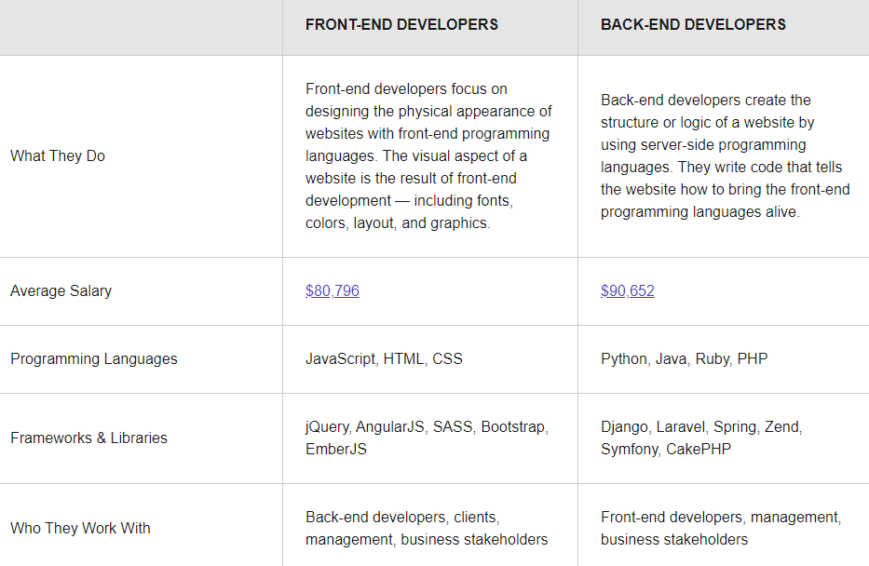Open the $90,652 back-end salary link
Screen dimensions: 869x566
628,290
